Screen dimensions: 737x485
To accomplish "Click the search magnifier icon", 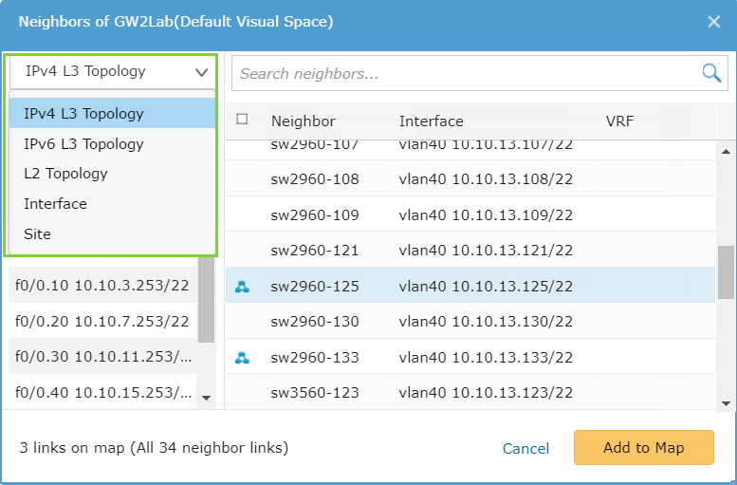I will pos(711,73).
